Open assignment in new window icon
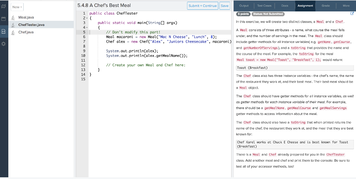This screenshot has width=356, height=179. (352, 14)
